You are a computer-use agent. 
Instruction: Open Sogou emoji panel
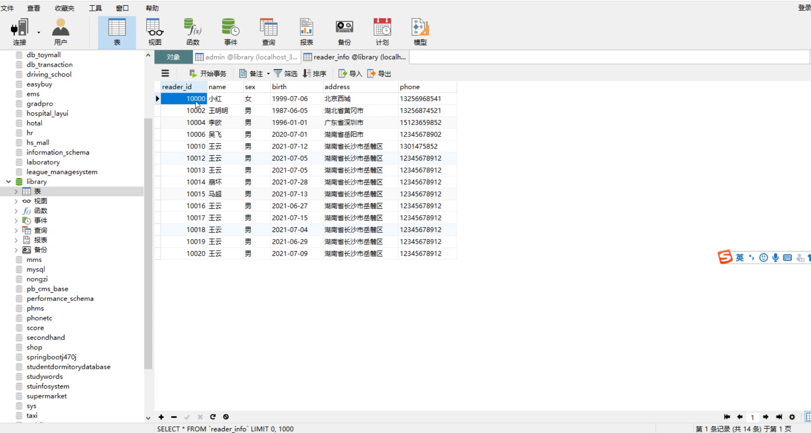764,258
